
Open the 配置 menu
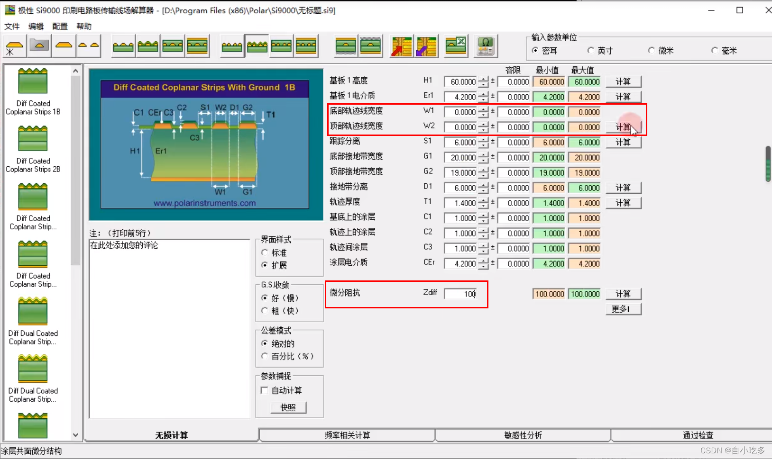[59, 26]
